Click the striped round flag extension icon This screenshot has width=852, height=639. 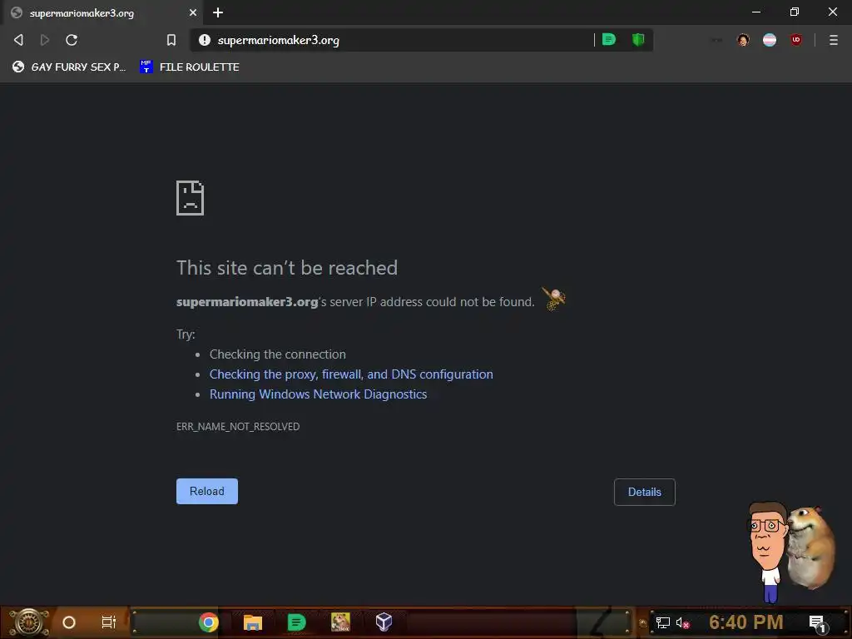pos(770,40)
